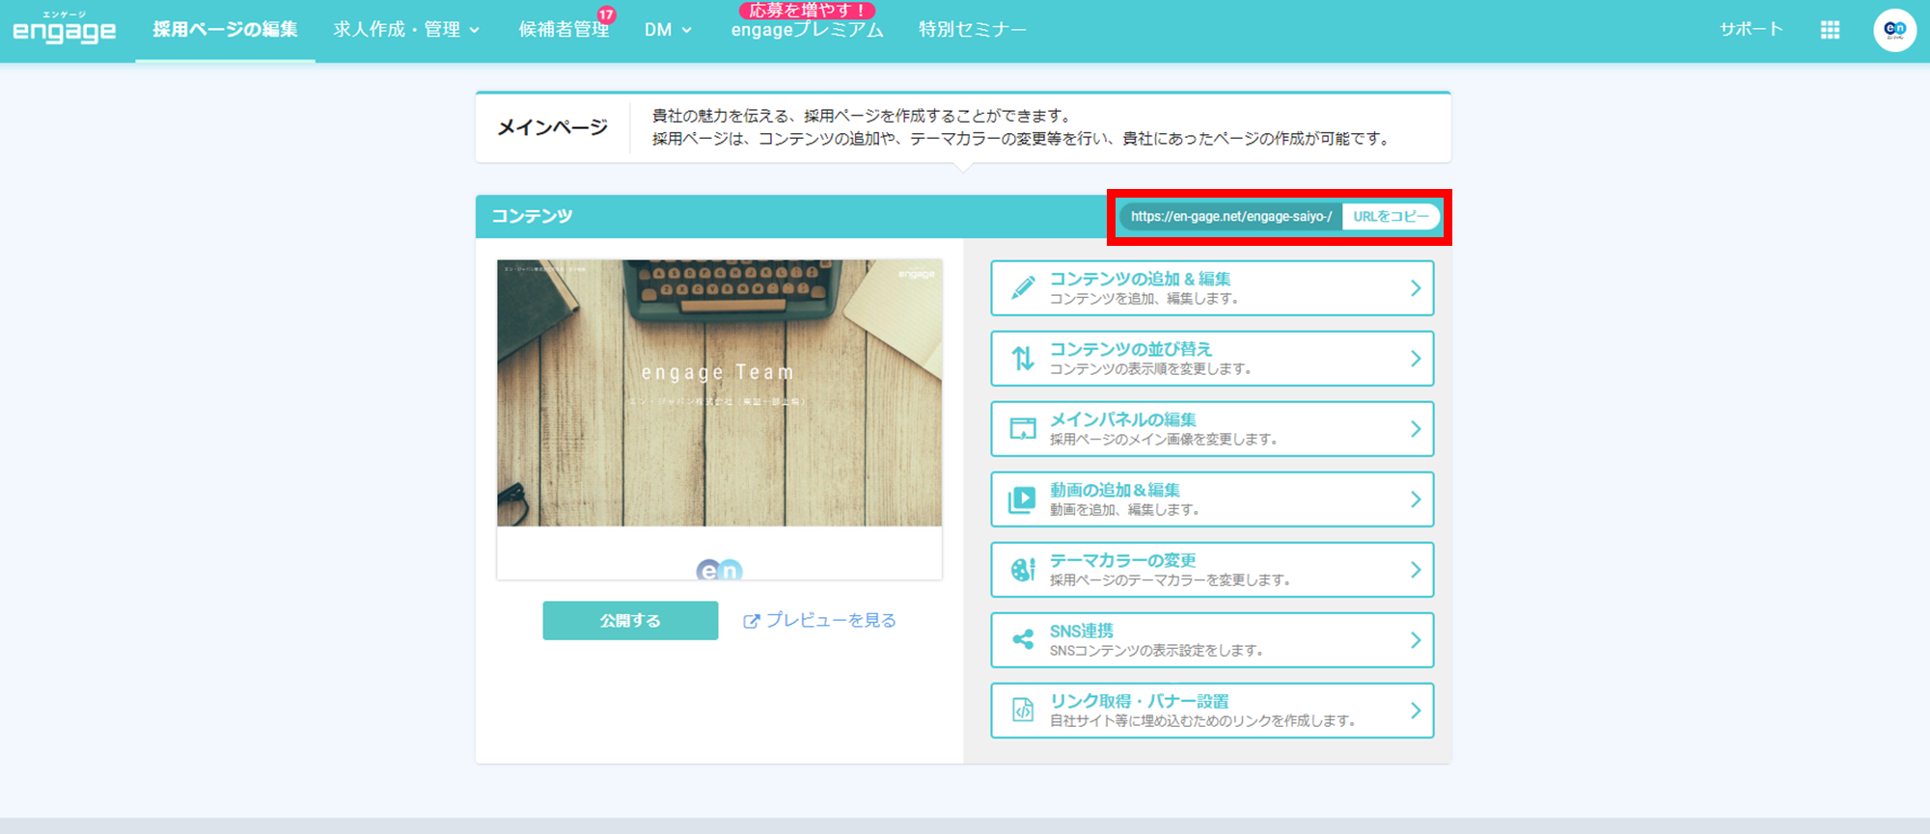Open the サポート link
The image size is (1930, 834).
point(1751,30)
